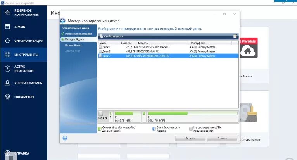Image resolution: width=297 pixels, height=160 pixels.
Task: Select row WDC WD5000LPVX-22V0TT0
Action: (168, 56)
